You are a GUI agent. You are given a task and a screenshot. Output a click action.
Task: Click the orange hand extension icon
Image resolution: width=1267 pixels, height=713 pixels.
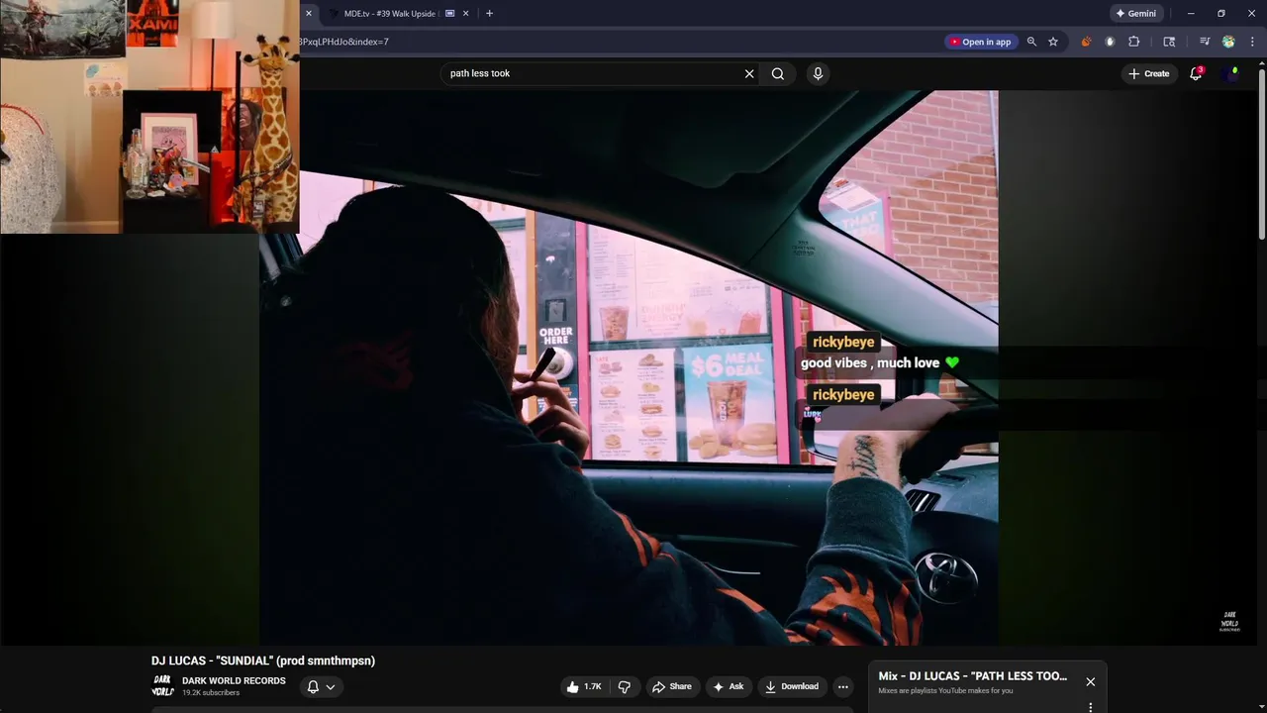pos(1086,42)
